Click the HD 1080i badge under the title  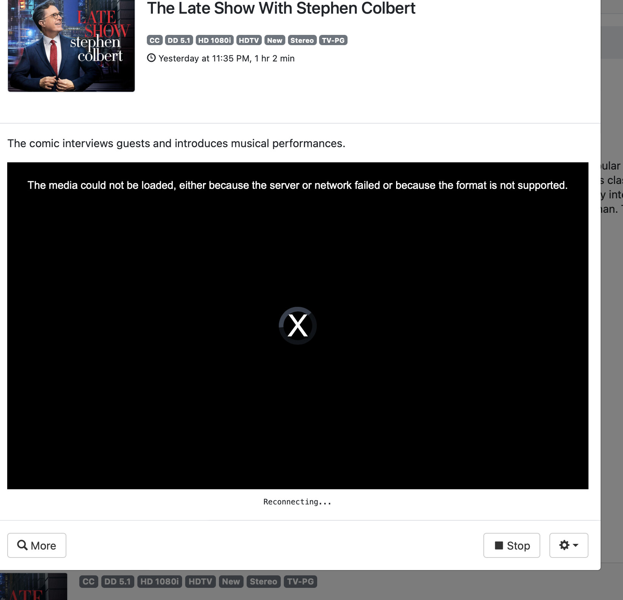tap(214, 40)
